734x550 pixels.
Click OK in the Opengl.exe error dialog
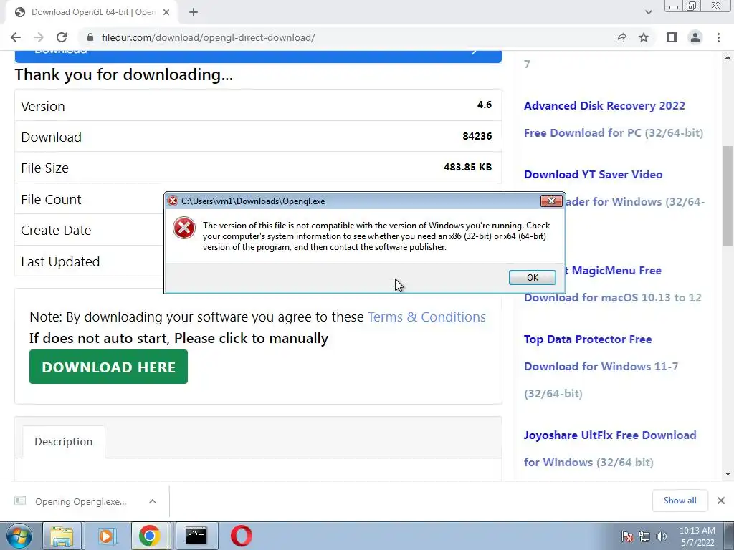pos(533,277)
